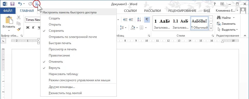Click the Cut scissors icon
The height and width of the screenshot is (99, 249).
click(x=19, y=17)
